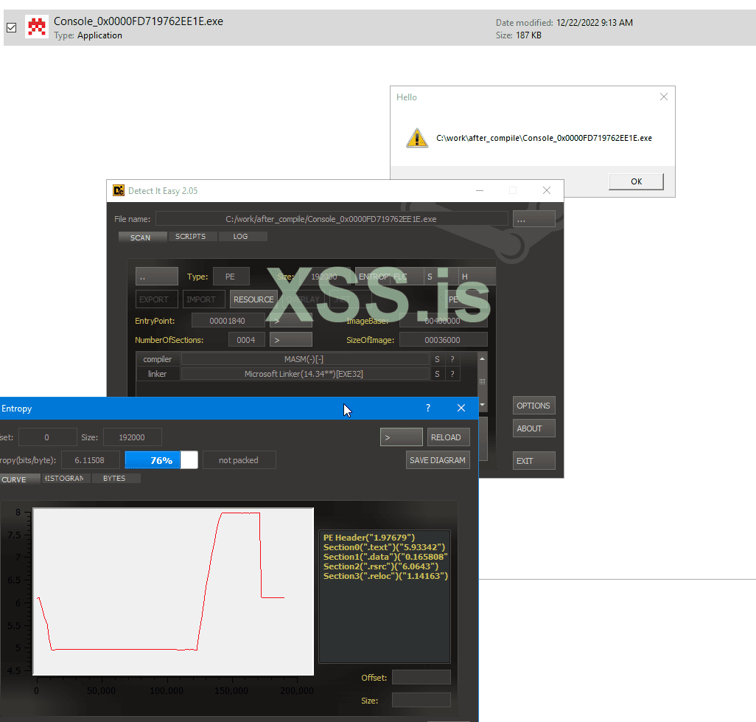Select the HISTOGRAM tab
The width and height of the screenshot is (756, 722).
click(66, 479)
